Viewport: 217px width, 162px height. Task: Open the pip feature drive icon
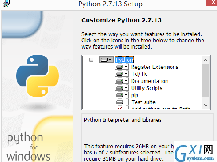tap(122, 95)
